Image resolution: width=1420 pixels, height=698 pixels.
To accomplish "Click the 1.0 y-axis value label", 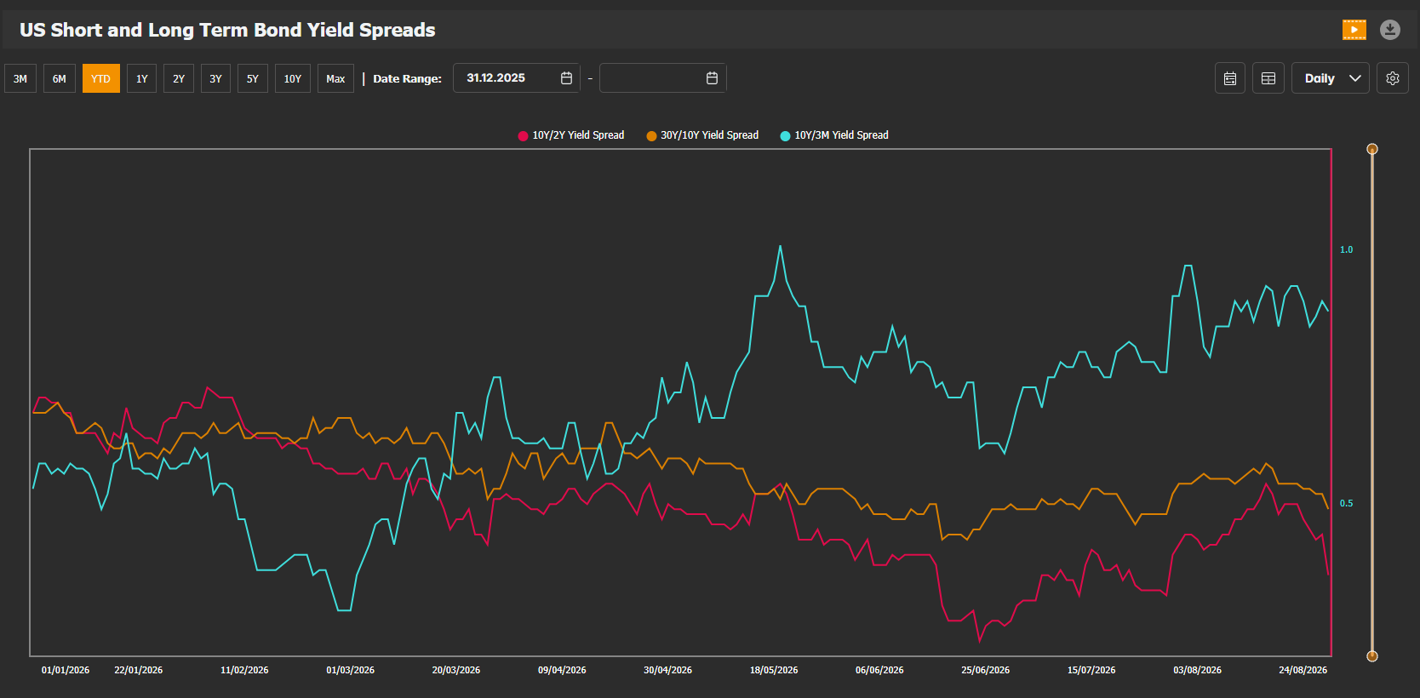I will (1347, 250).
